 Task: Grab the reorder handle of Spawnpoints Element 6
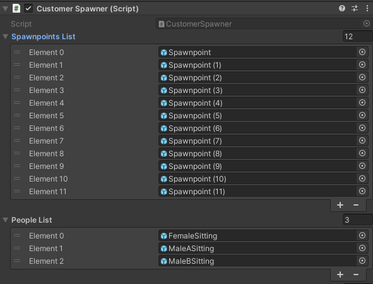[x=17, y=128]
